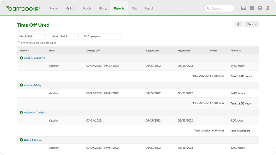Click the Type column header
The height and width of the screenshot is (155, 276).
pos(52,51)
